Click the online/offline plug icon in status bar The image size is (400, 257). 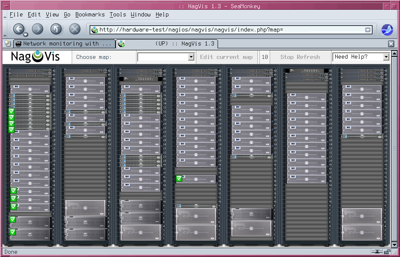377,252
